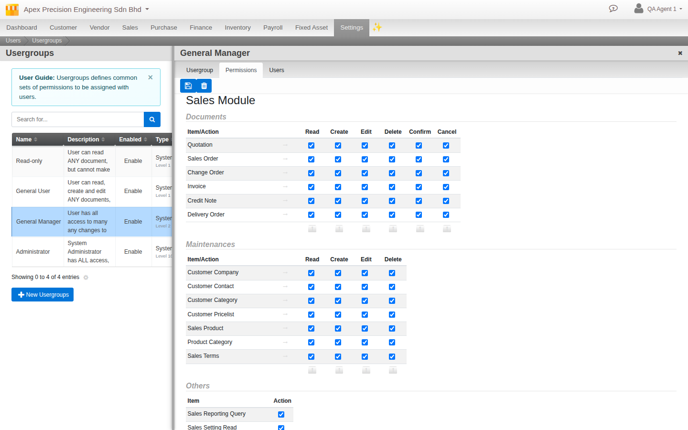Click the Customer Company row arrow
The image size is (688, 430).
(x=285, y=272)
